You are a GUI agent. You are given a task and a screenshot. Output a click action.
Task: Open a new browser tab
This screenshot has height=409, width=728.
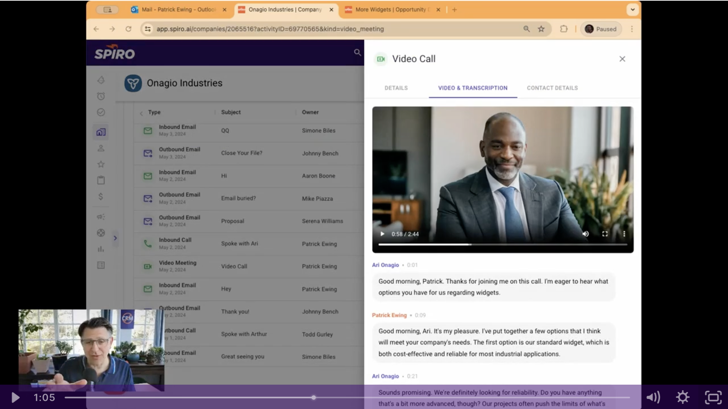pos(454,10)
